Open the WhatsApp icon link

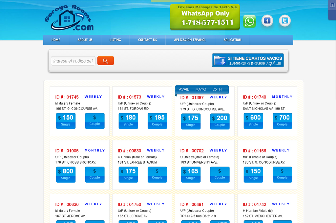(249, 22)
